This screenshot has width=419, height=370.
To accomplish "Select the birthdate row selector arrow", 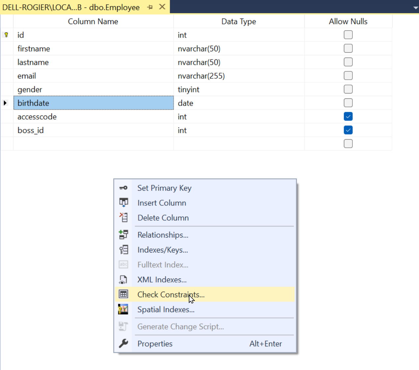I will point(6,103).
